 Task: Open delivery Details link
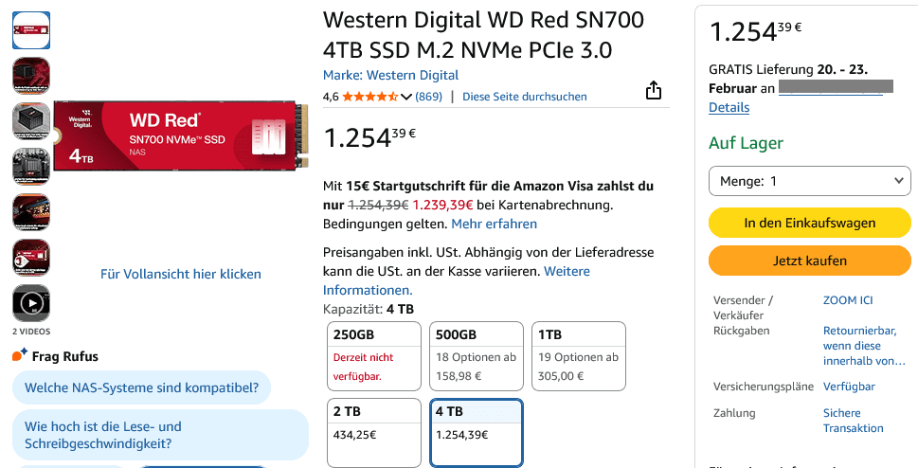(729, 108)
